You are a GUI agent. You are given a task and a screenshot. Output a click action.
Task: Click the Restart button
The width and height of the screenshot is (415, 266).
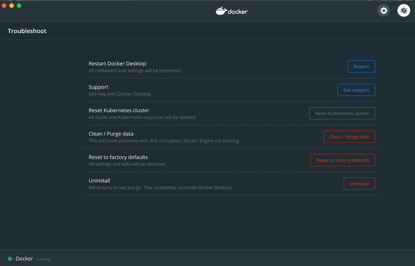point(361,67)
